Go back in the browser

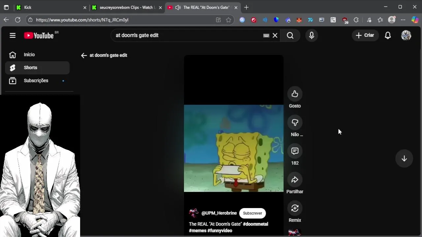pos(6,20)
